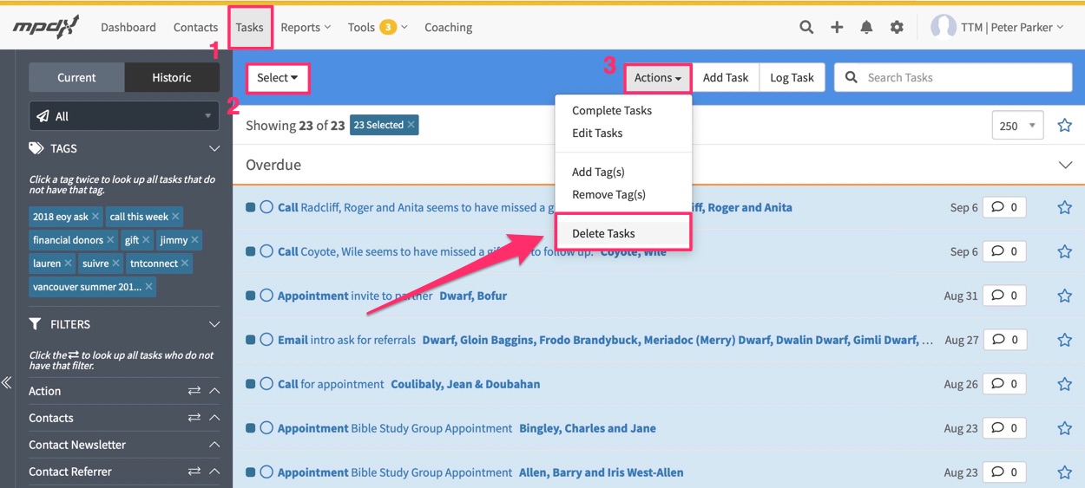Open the Coaching page
The height and width of the screenshot is (488, 1085).
point(448,27)
